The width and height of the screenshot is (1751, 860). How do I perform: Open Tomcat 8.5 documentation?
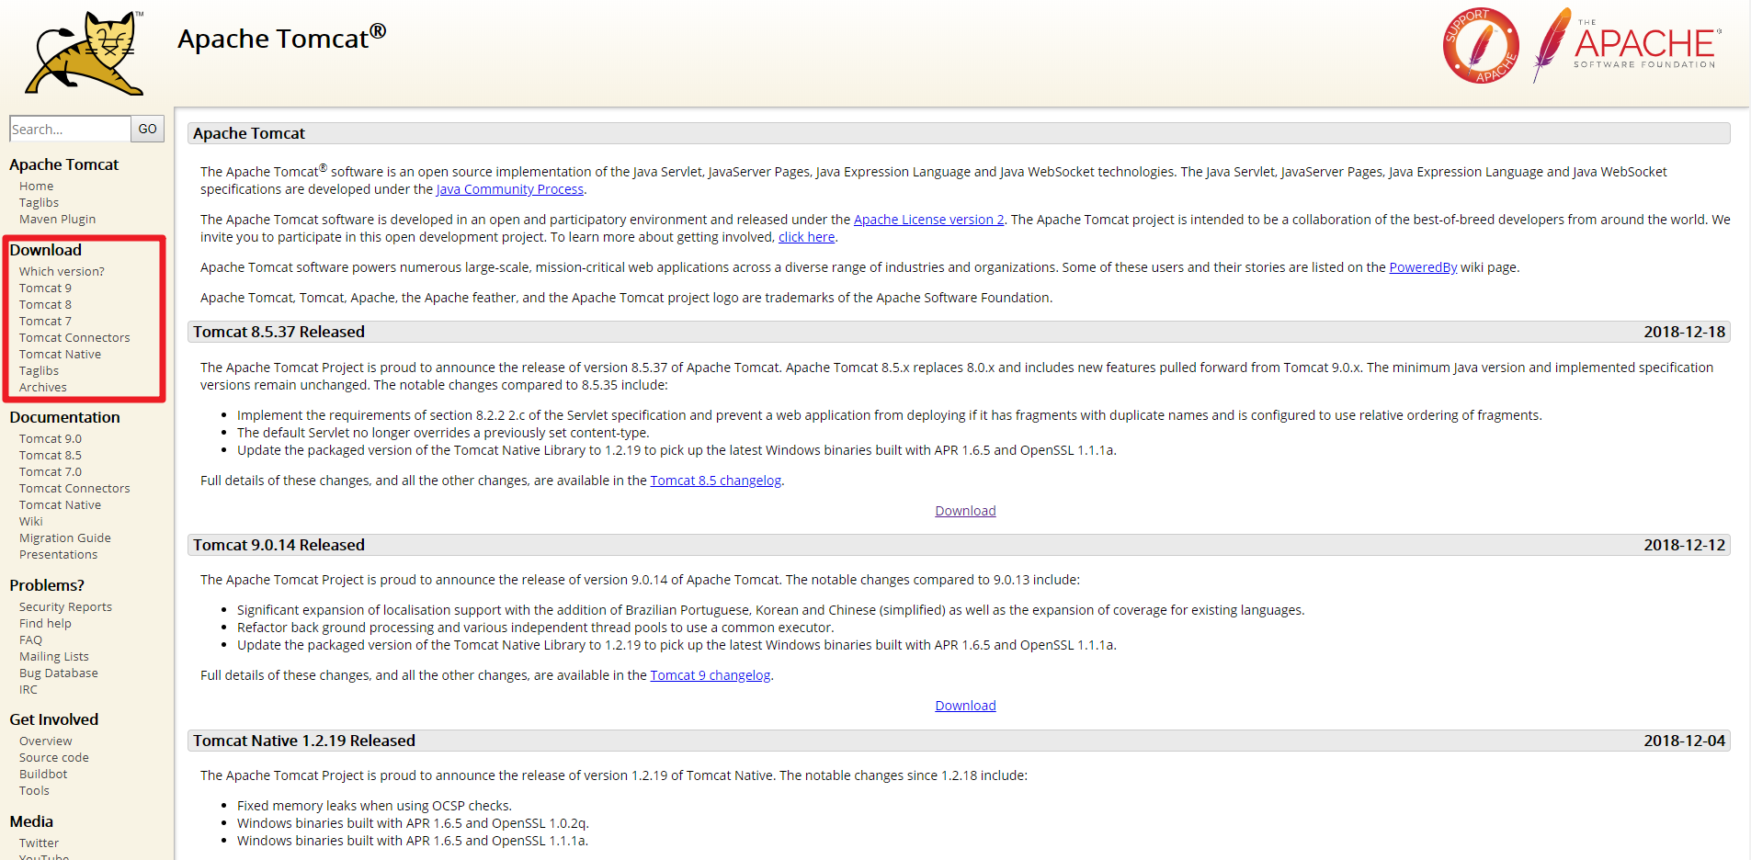[51, 455]
